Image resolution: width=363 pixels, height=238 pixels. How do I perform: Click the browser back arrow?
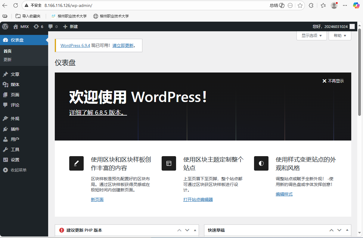[5, 5]
